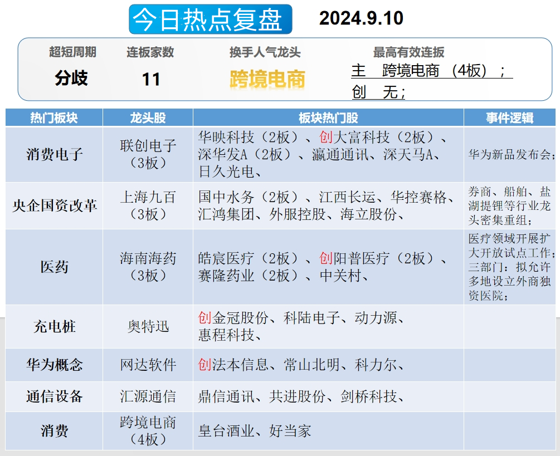Select the 央企国资改革 sector cell

[54, 205]
